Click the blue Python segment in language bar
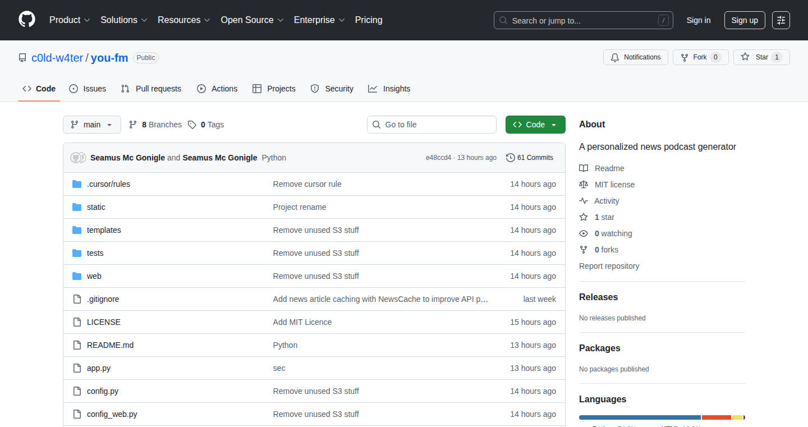The image size is (808, 427). click(x=640, y=417)
